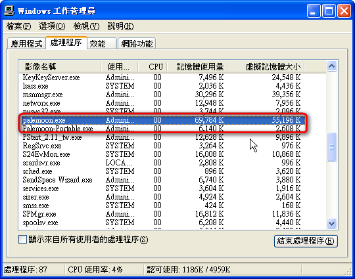
Task: Select S24EvMon.exe process row
Action: [x=162, y=154]
